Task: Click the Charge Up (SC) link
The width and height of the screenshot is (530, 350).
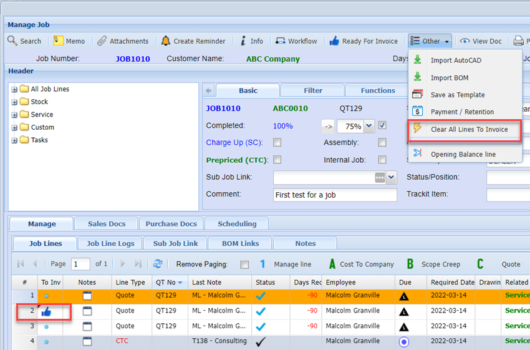Action: coord(234,143)
